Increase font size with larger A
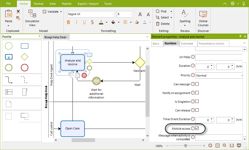This screenshot has width=249, height=150. [x=140, y=14]
